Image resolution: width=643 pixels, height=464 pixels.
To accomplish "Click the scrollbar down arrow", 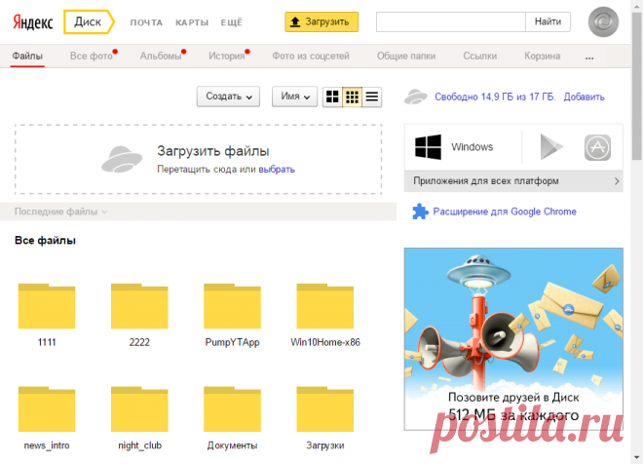I will [637, 457].
